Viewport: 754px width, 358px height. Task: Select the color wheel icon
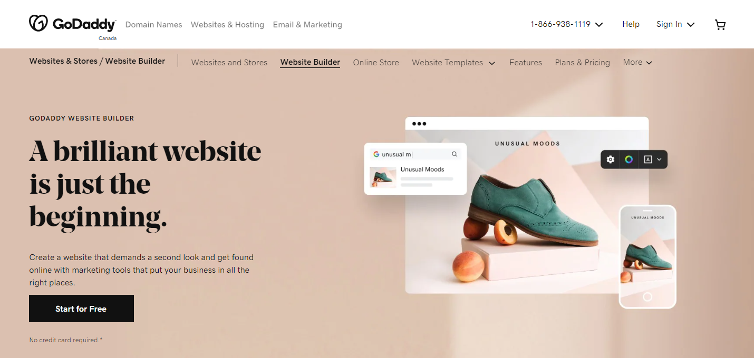coord(629,160)
